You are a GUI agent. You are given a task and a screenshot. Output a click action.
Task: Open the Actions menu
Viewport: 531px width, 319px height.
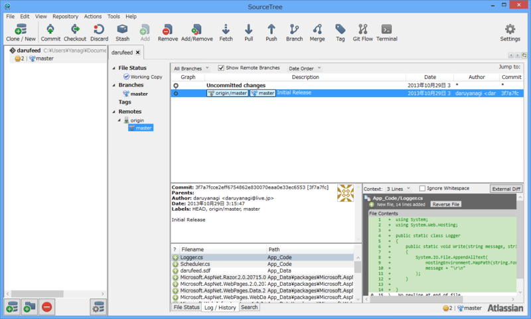click(93, 16)
